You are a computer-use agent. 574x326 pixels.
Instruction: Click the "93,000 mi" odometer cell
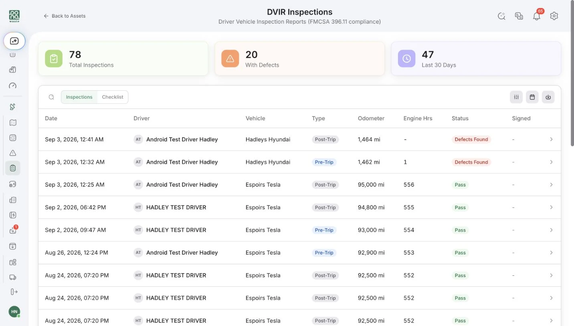click(x=371, y=230)
